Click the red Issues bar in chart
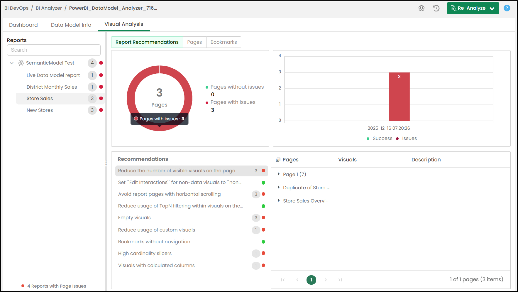The height and width of the screenshot is (292, 518). tap(399, 97)
